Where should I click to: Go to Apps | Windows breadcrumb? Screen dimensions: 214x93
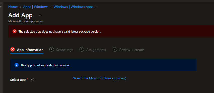click(36, 7)
